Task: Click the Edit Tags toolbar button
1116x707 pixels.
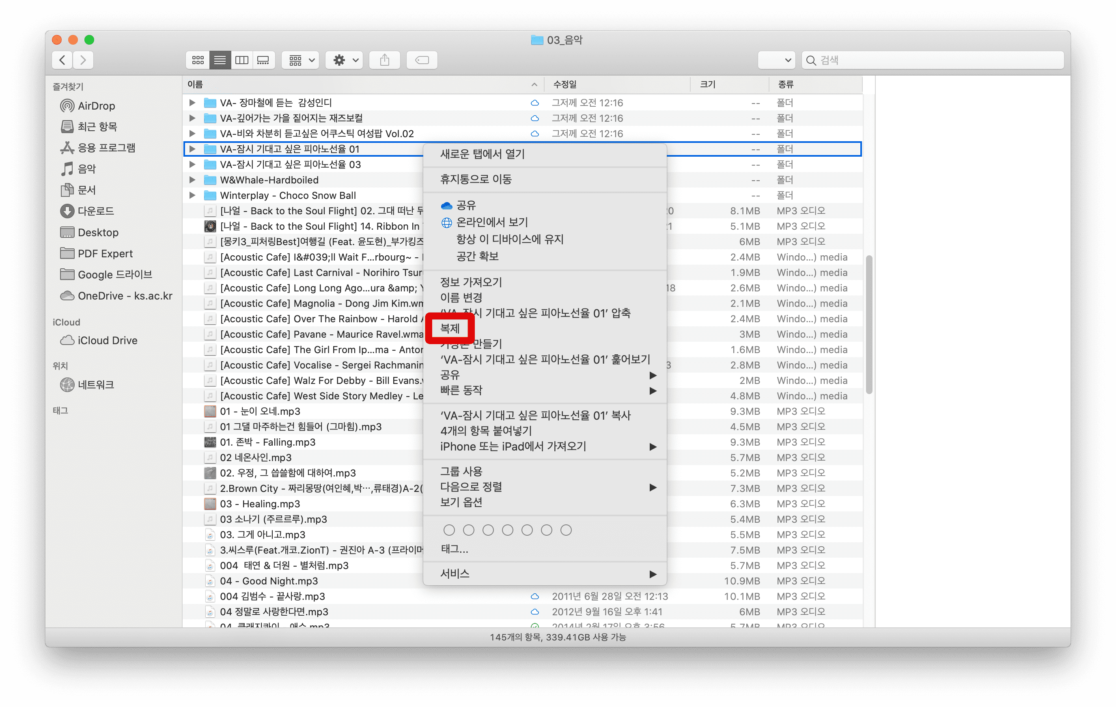Action: tap(422, 60)
